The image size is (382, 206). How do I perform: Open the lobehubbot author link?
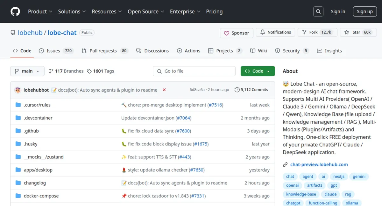click(36, 90)
